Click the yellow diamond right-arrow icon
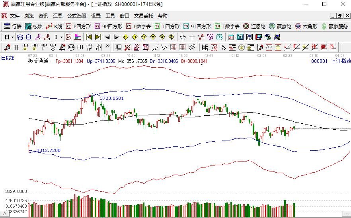Image resolution: width=351 pixels, height=218 pixels. point(135,37)
